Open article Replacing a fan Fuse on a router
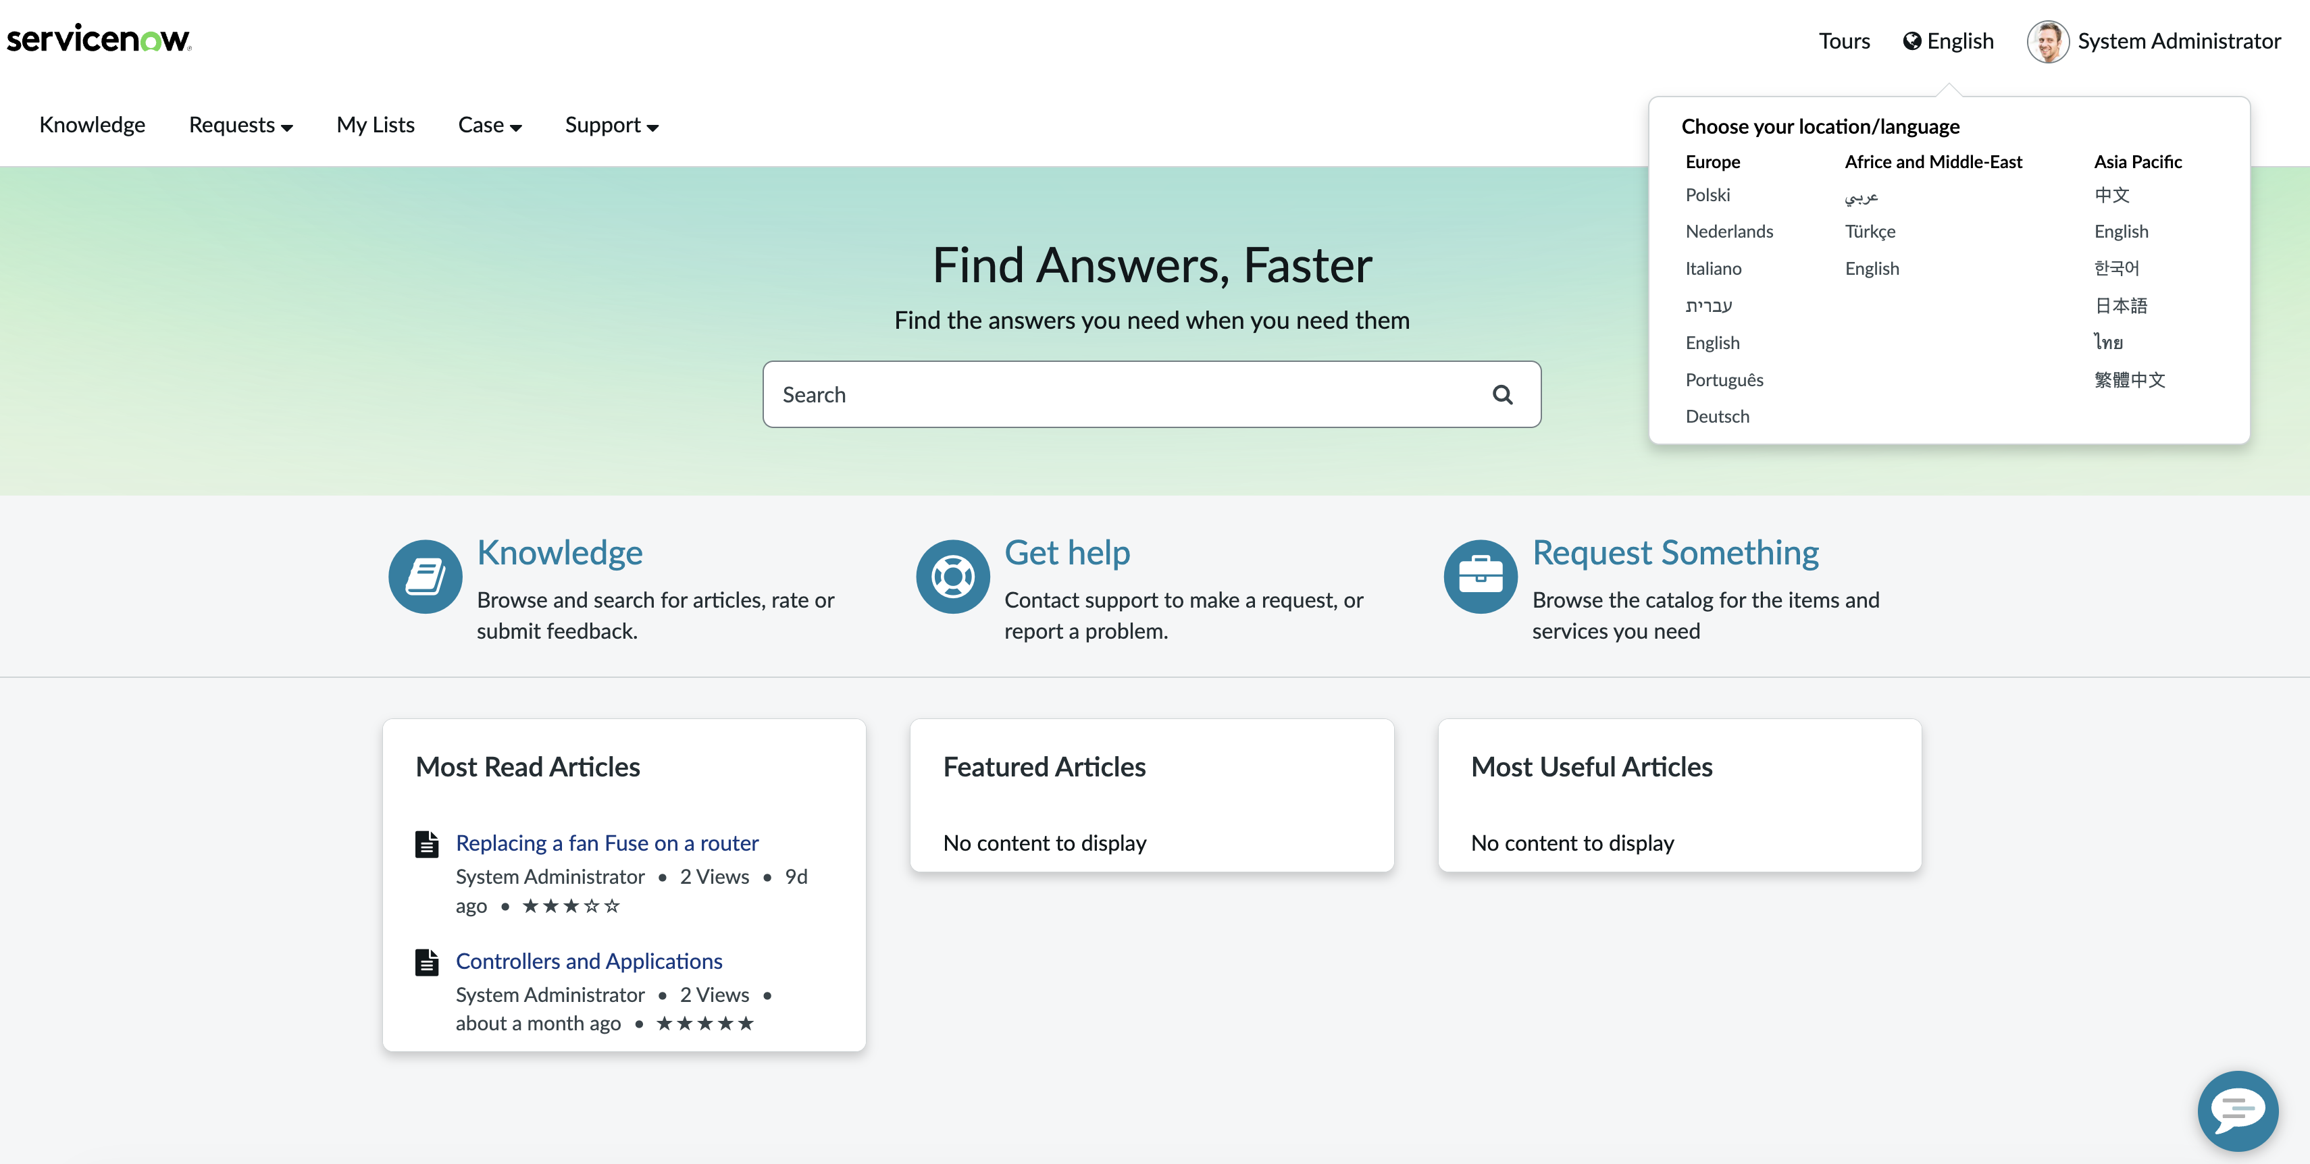The width and height of the screenshot is (2310, 1164). click(x=607, y=843)
